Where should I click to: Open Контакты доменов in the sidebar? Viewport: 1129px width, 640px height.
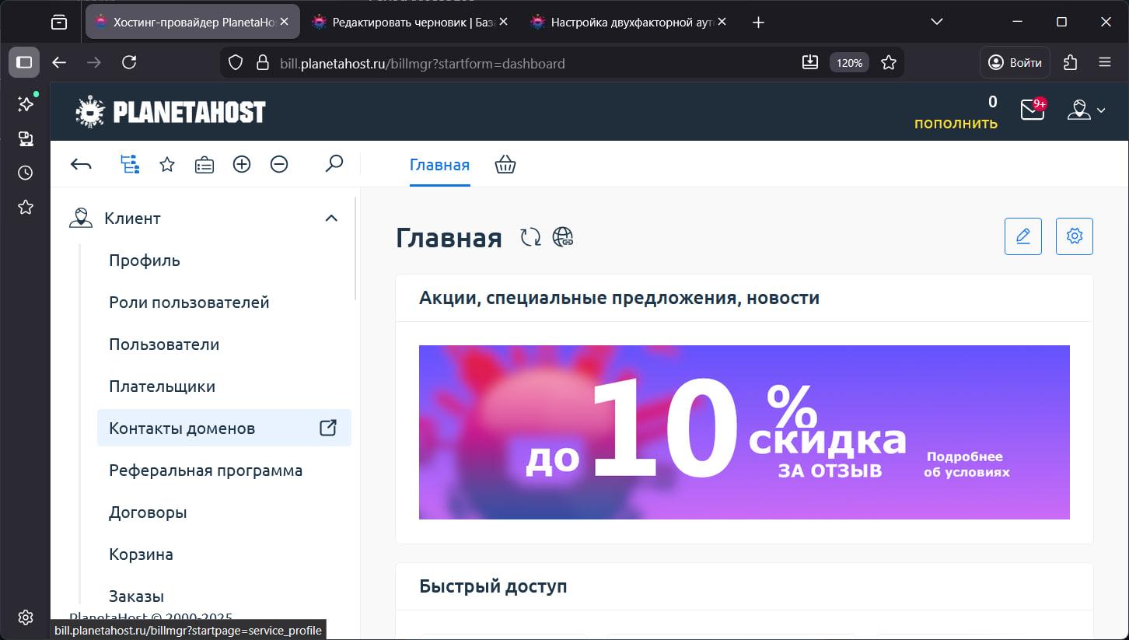(x=183, y=428)
